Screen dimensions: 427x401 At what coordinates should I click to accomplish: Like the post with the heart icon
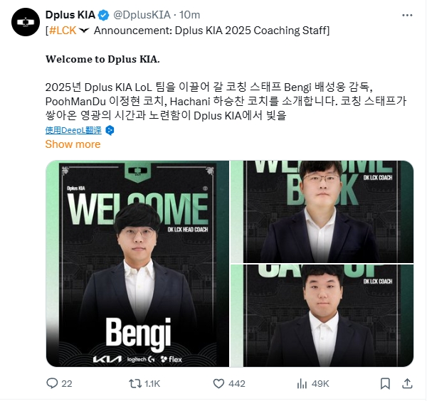click(x=219, y=383)
